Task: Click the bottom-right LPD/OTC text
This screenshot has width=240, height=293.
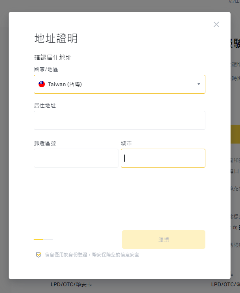Action: point(225,284)
